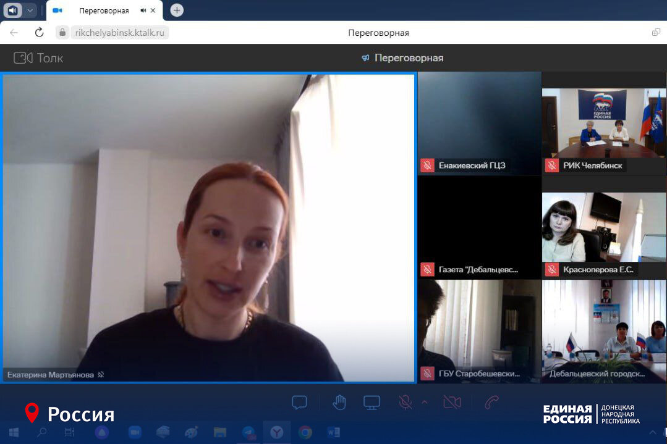Expand the system tray hidden icons
The width and height of the screenshot is (667, 444).
[653, 432]
